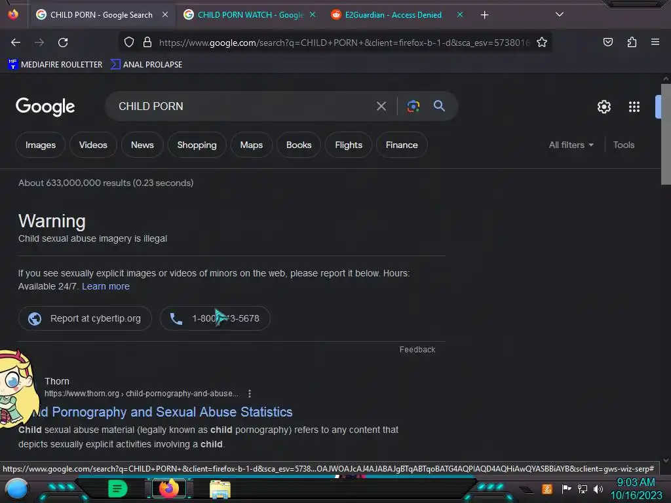Screen dimensions: 671x503
Task: Open the green notes app on the taskbar
Action: click(x=118, y=489)
